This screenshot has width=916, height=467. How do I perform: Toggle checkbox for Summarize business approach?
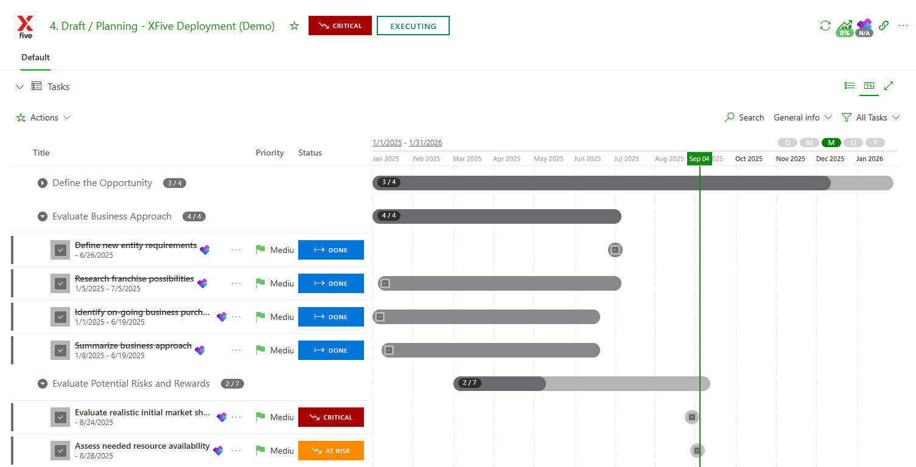pos(60,350)
